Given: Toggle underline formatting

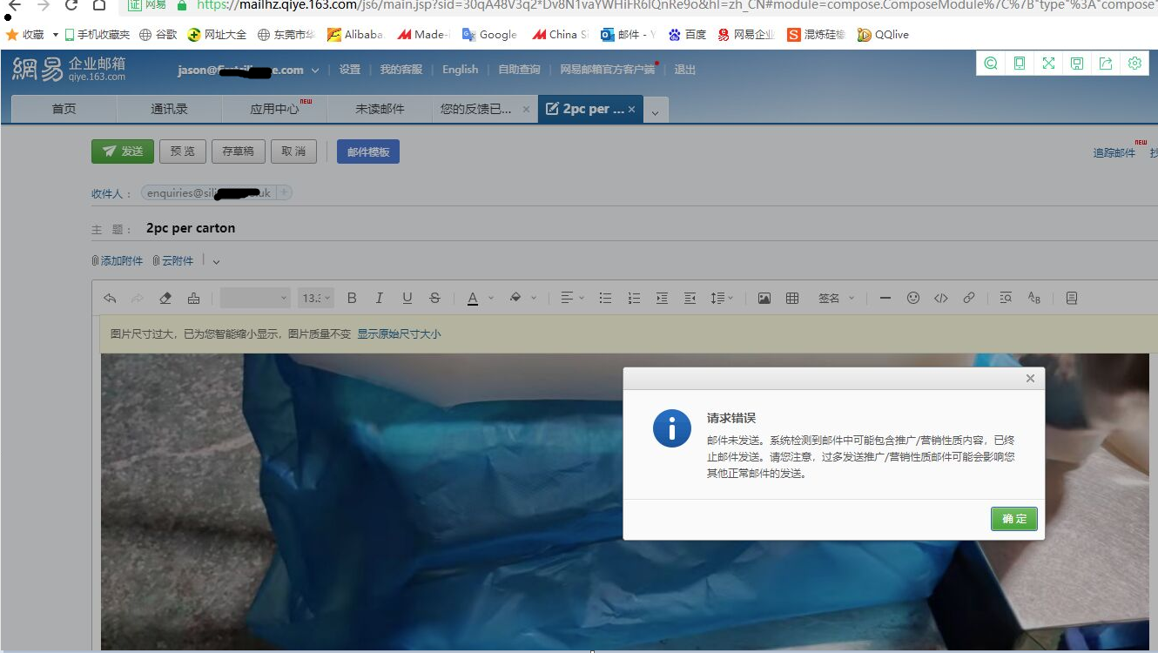Looking at the screenshot, I should pos(407,298).
